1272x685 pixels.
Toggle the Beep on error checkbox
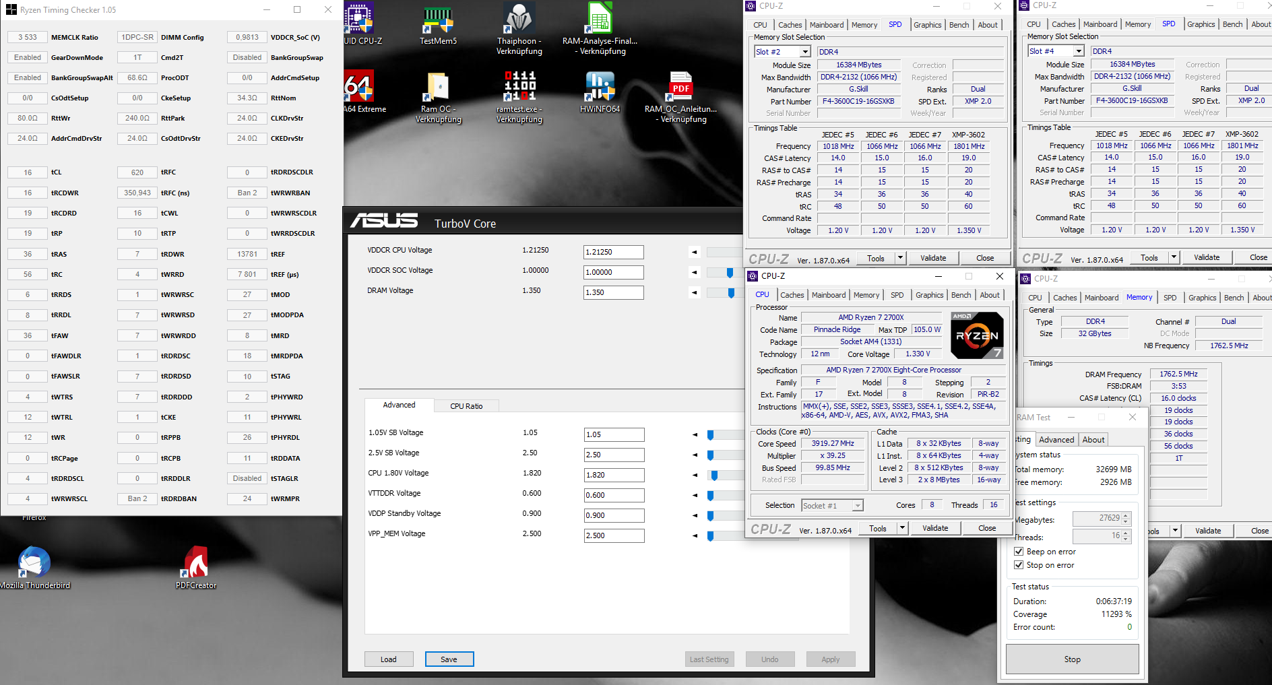coord(1019,552)
